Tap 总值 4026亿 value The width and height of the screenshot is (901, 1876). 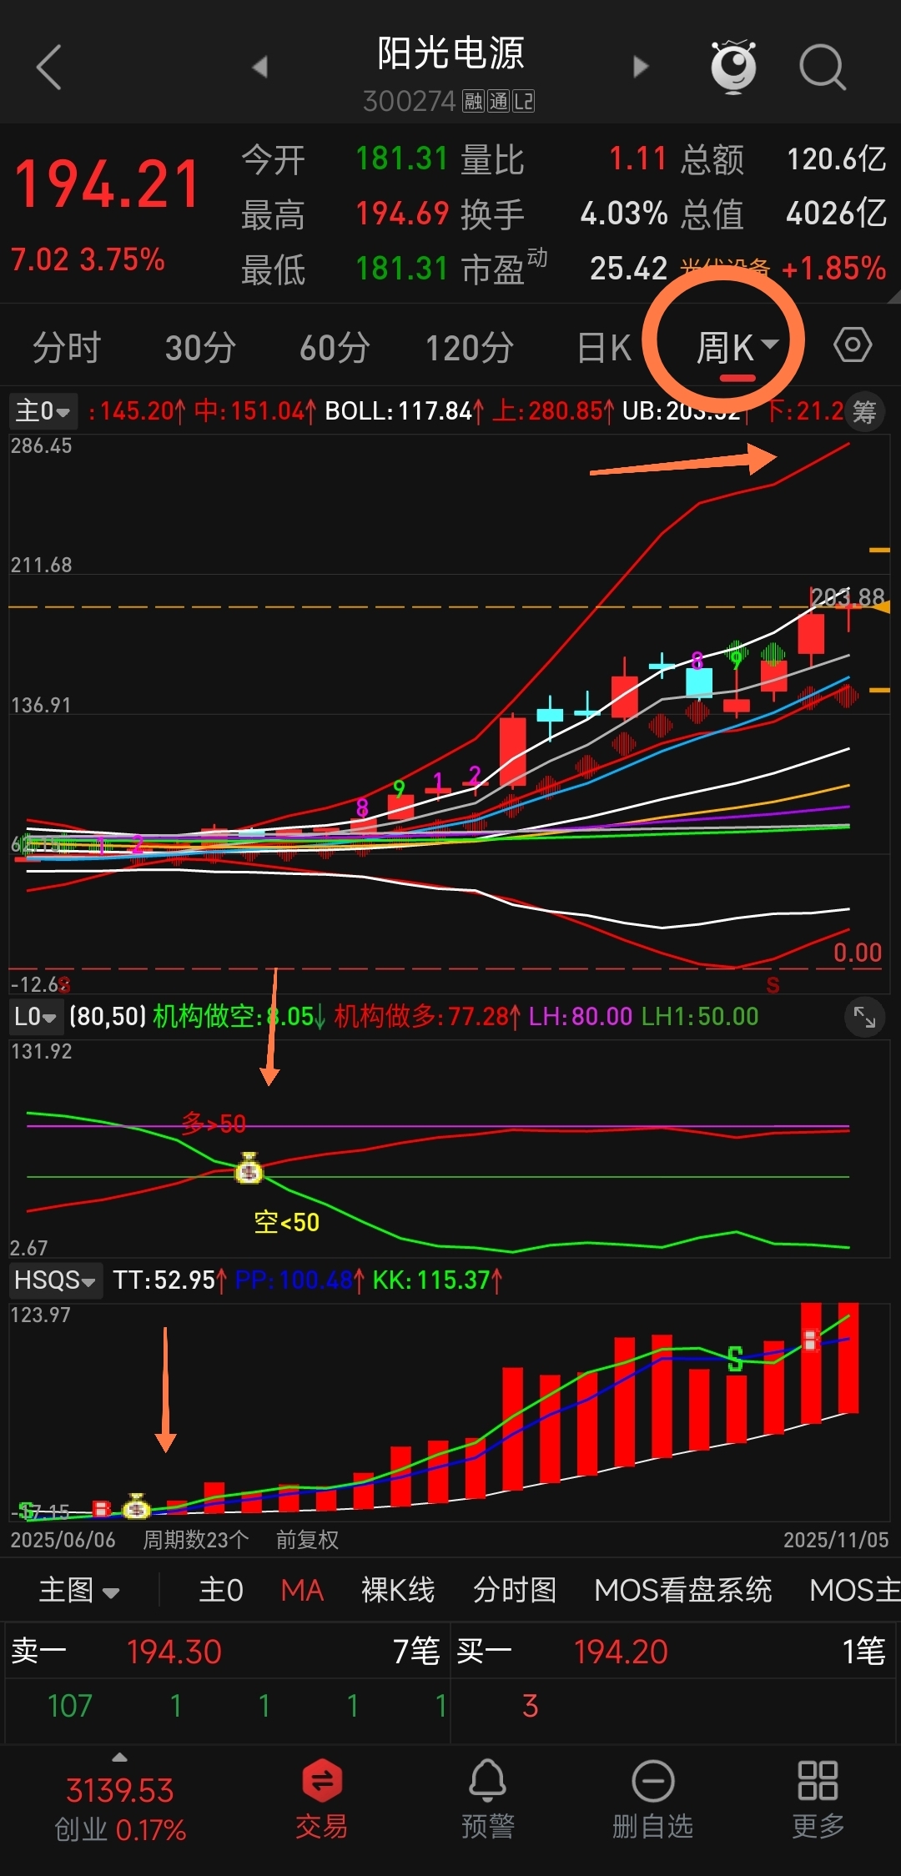click(836, 214)
